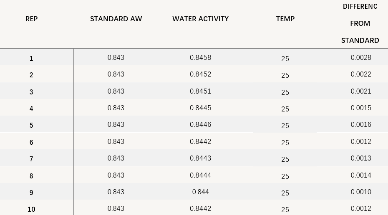Click the STANDARD AW column header
Viewport: 388px width, 215px height.
[116, 19]
